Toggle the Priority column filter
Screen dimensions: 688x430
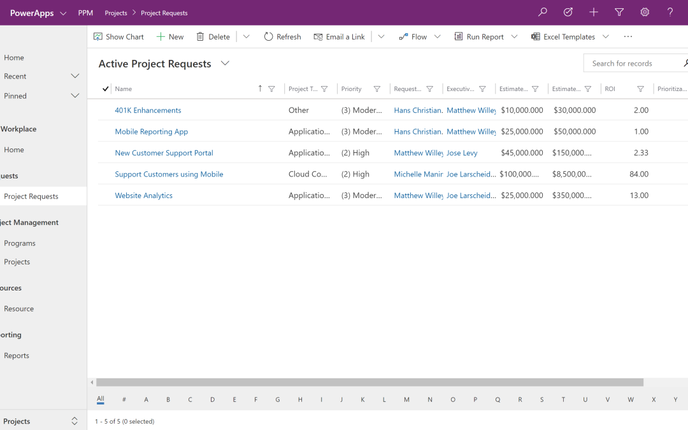tap(377, 89)
